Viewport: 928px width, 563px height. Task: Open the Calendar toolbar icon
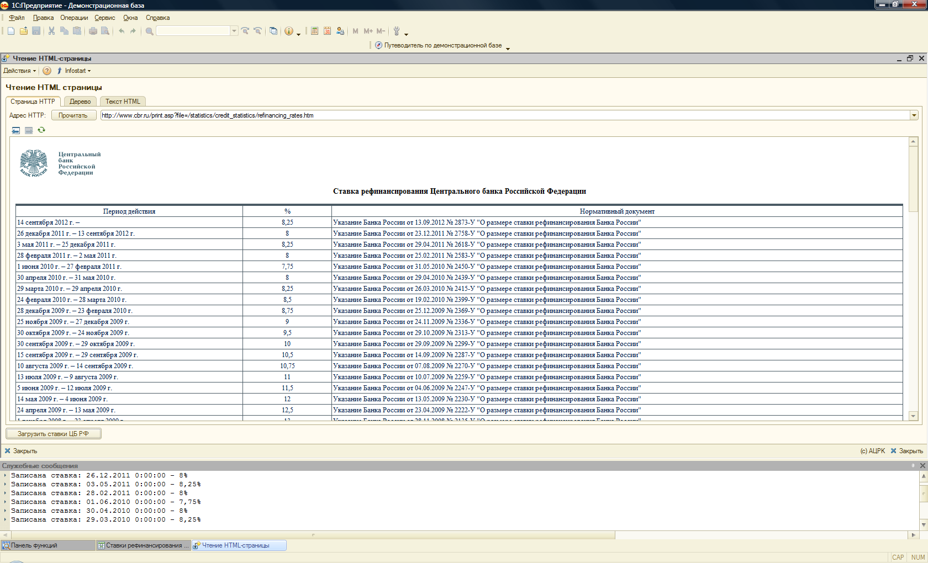327,31
